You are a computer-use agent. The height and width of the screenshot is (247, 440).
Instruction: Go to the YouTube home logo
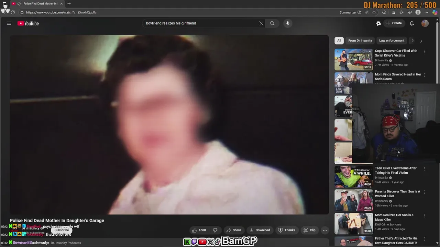(28, 23)
